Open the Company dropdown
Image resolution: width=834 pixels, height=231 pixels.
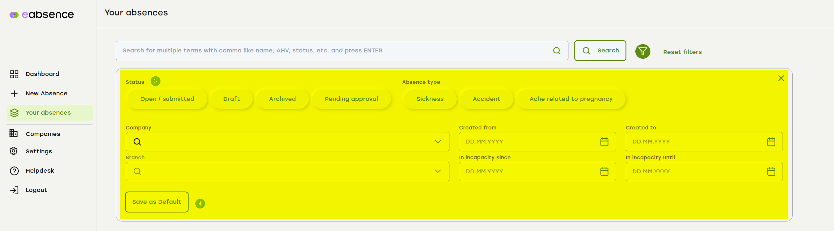coord(288,142)
